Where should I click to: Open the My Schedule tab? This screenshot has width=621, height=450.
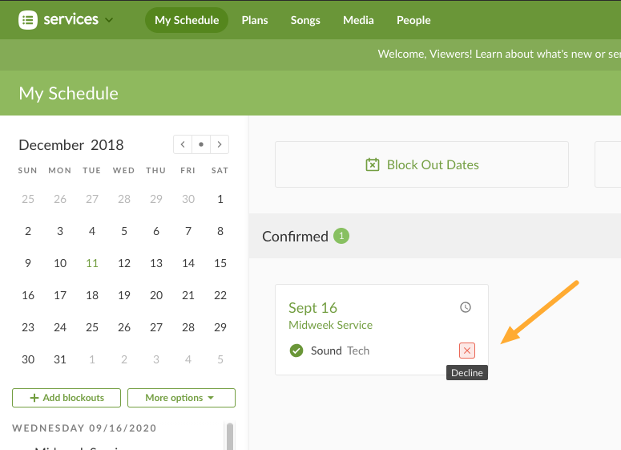pyautogui.click(x=187, y=20)
